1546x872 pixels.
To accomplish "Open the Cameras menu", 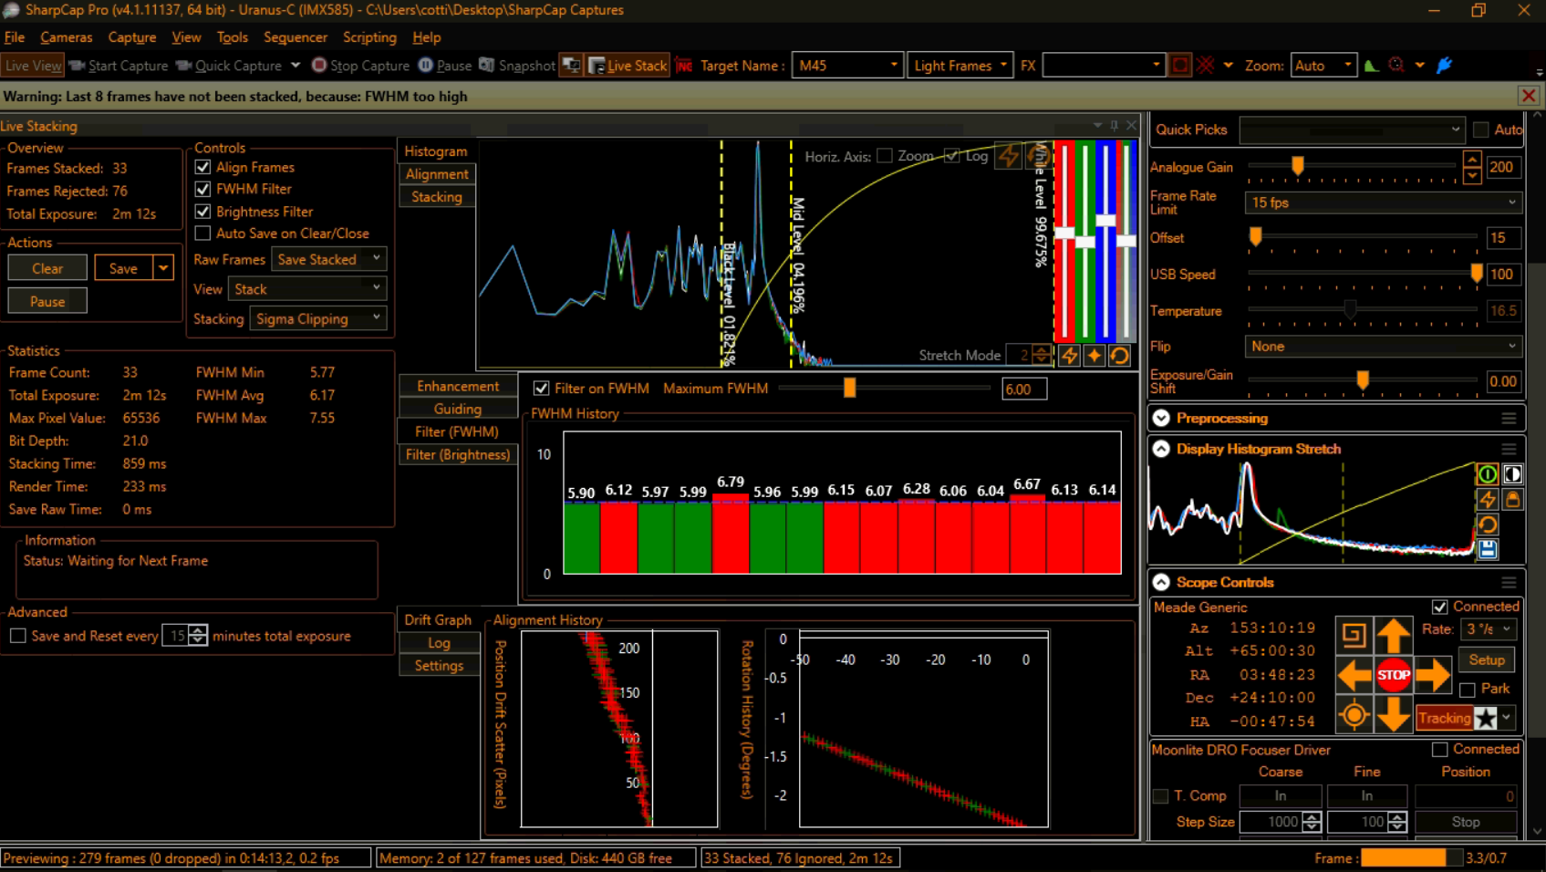I will 67,37.
